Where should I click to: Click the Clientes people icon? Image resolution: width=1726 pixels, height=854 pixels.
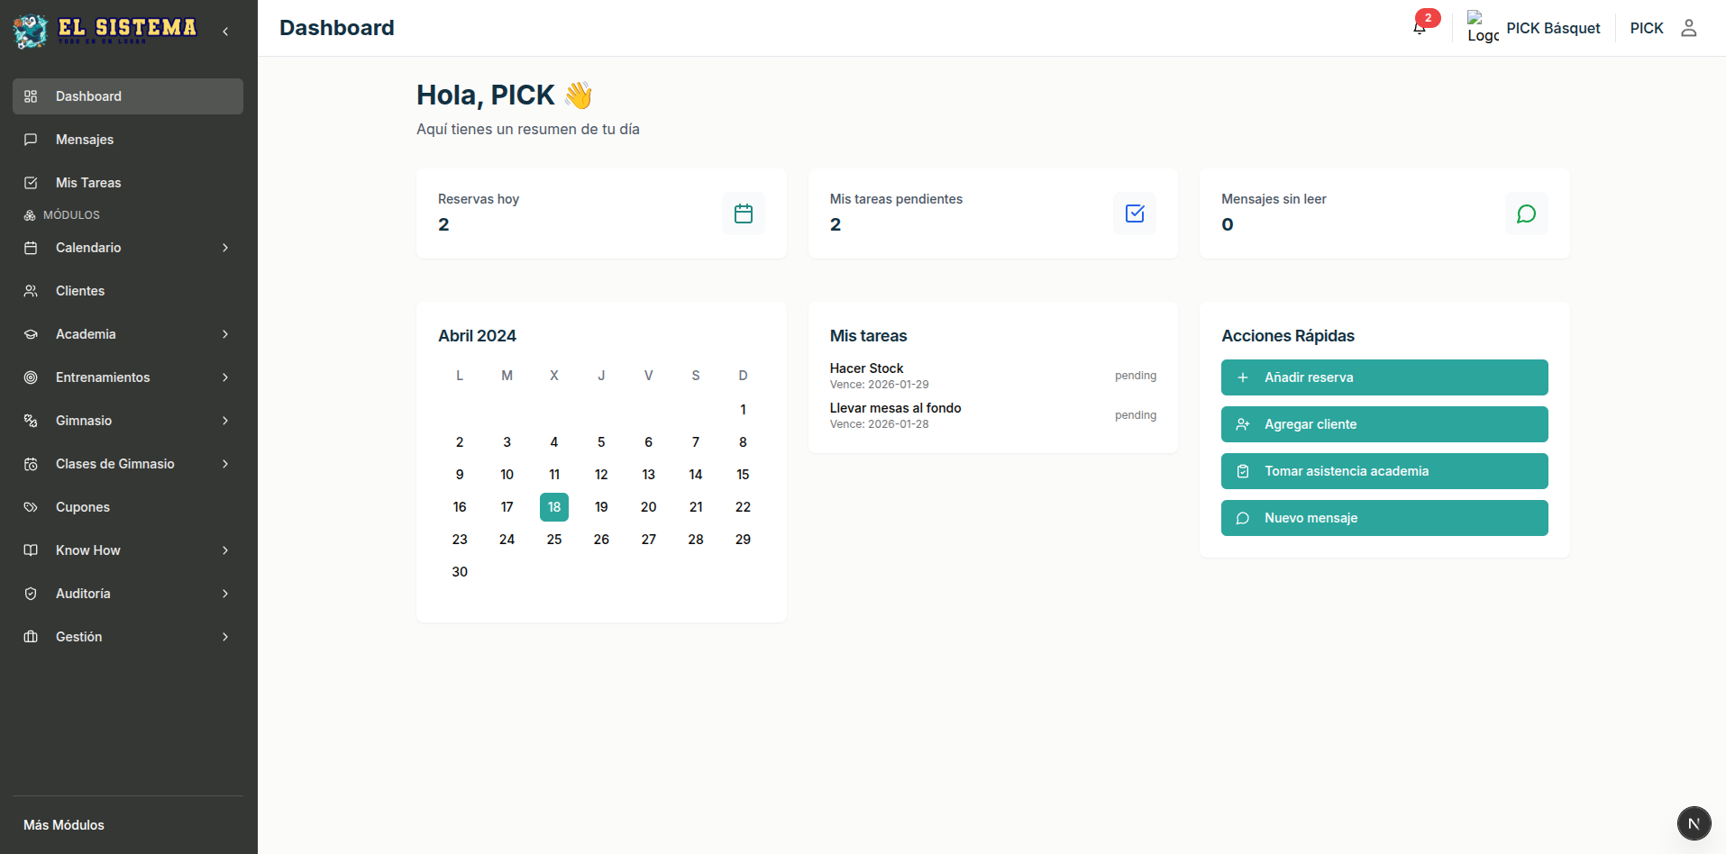tap(32, 290)
